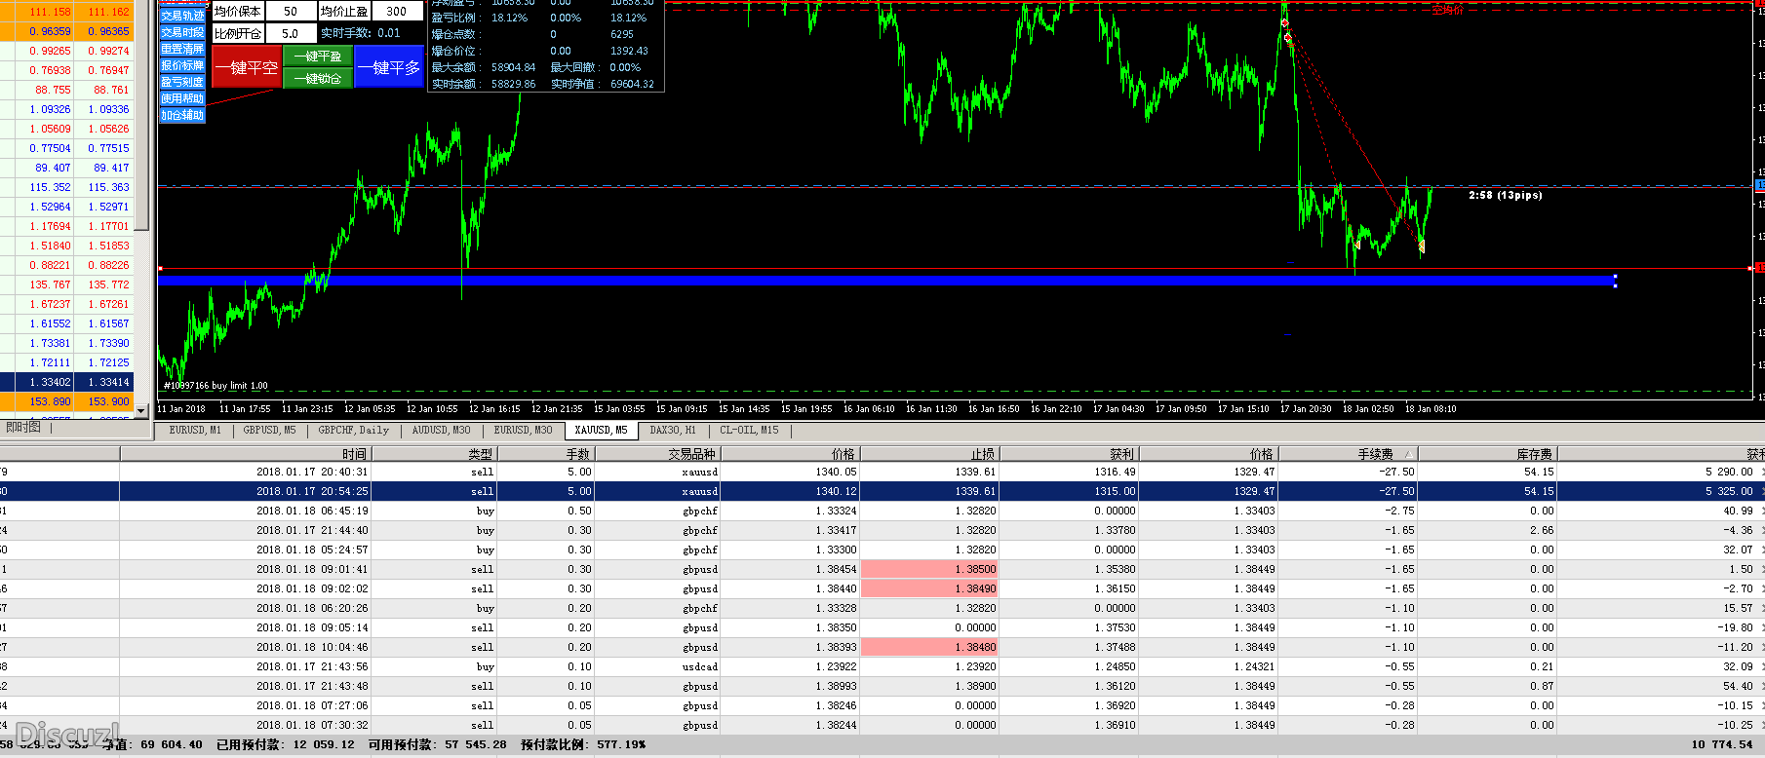Select the gbpusd sell order at 1.38244
1765x758 pixels.
882,725
